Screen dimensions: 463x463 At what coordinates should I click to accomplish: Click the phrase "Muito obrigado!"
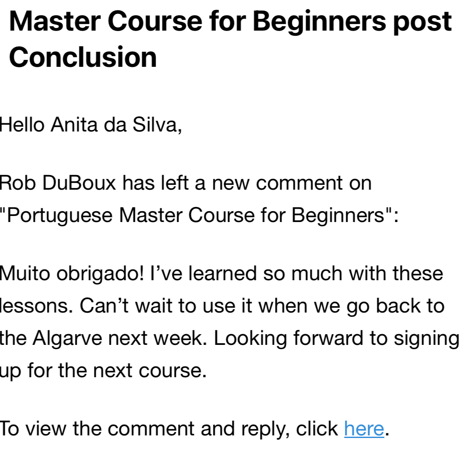tap(72, 274)
